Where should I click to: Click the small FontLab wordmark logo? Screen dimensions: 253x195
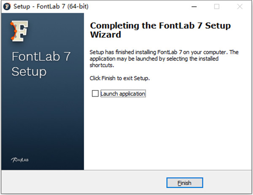click(20, 160)
